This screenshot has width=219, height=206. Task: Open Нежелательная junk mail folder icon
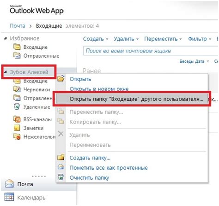17,136
